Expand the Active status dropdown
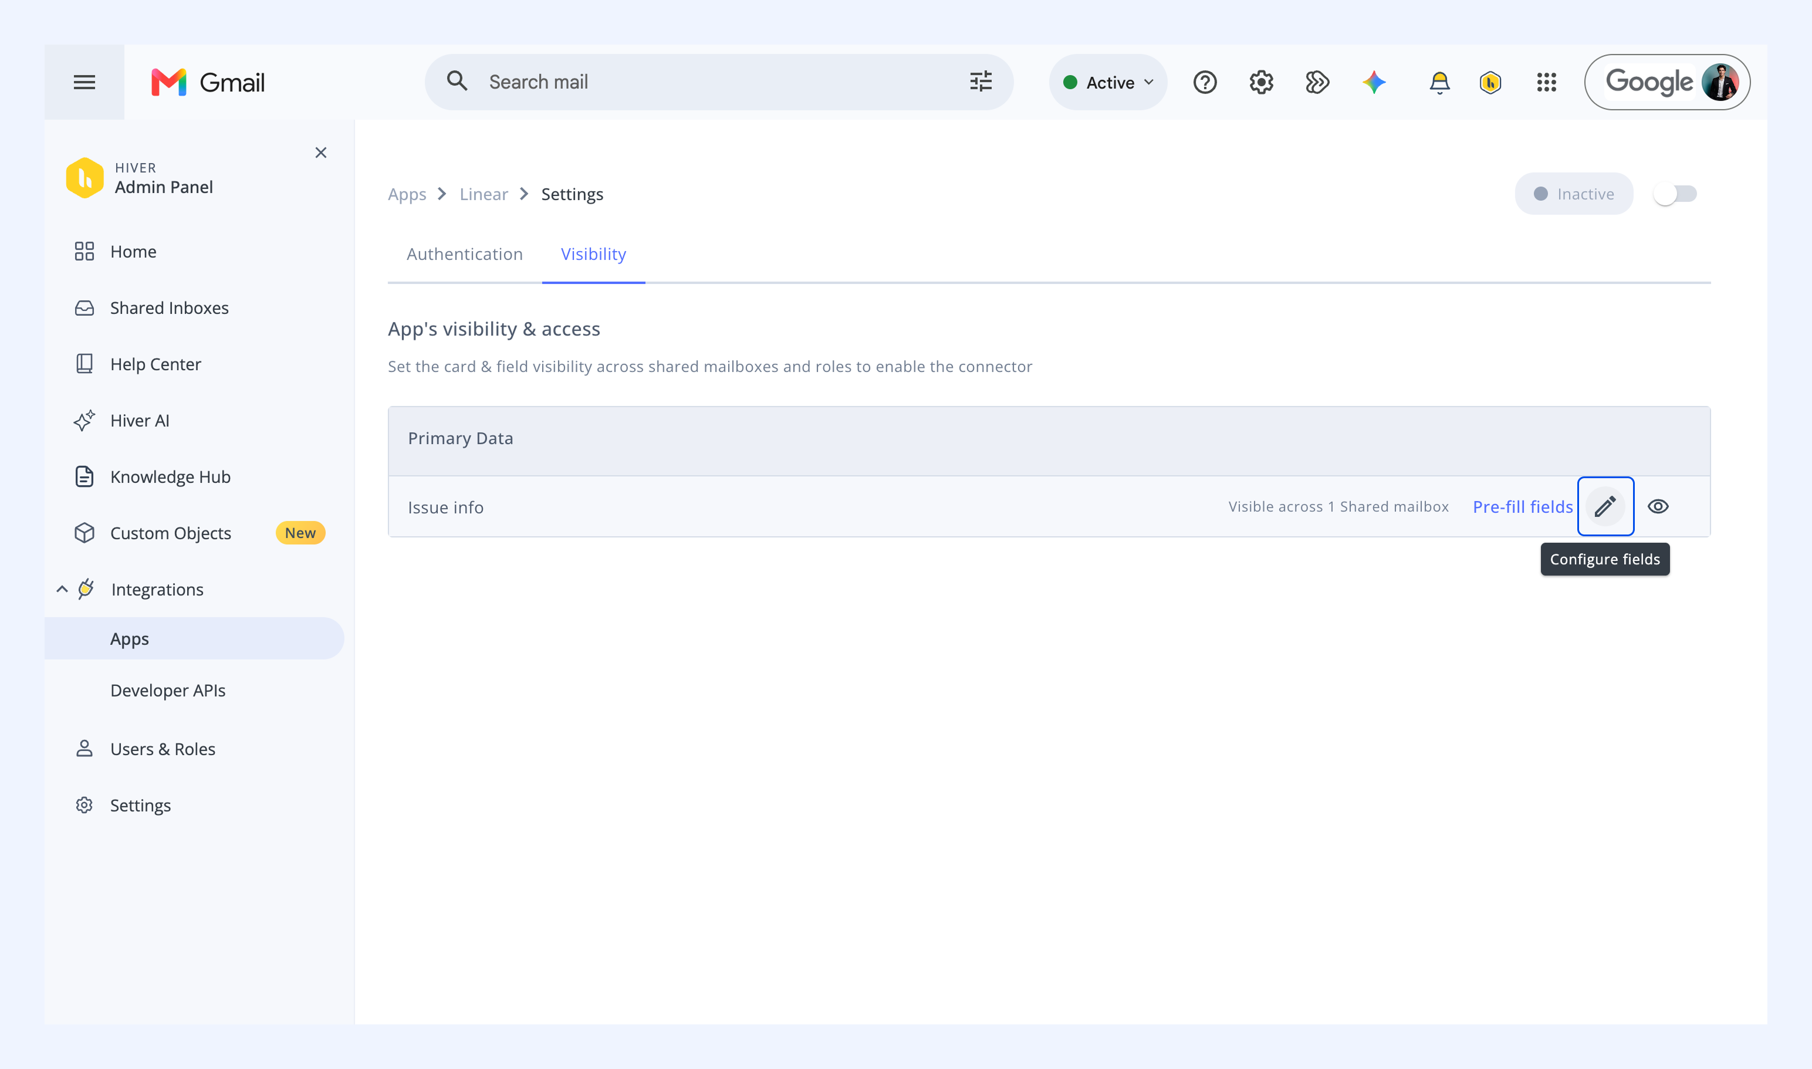Viewport: 1812px width, 1069px height. pyautogui.click(x=1108, y=82)
